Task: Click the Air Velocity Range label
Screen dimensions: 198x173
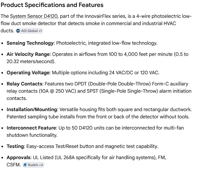Action: (x=28, y=54)
